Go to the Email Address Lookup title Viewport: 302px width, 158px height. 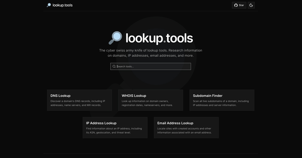pyautogui.click(x=175, y=123)
